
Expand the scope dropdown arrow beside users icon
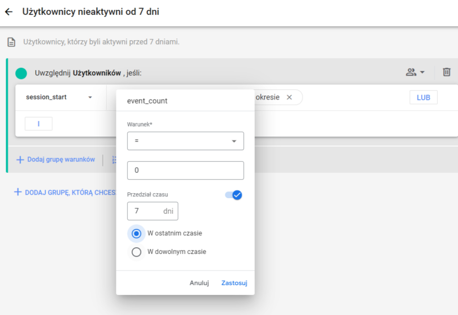point(422,72)
